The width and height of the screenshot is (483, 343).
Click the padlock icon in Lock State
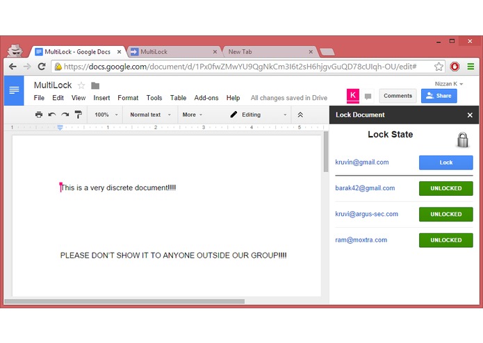[x=463, y=140]
